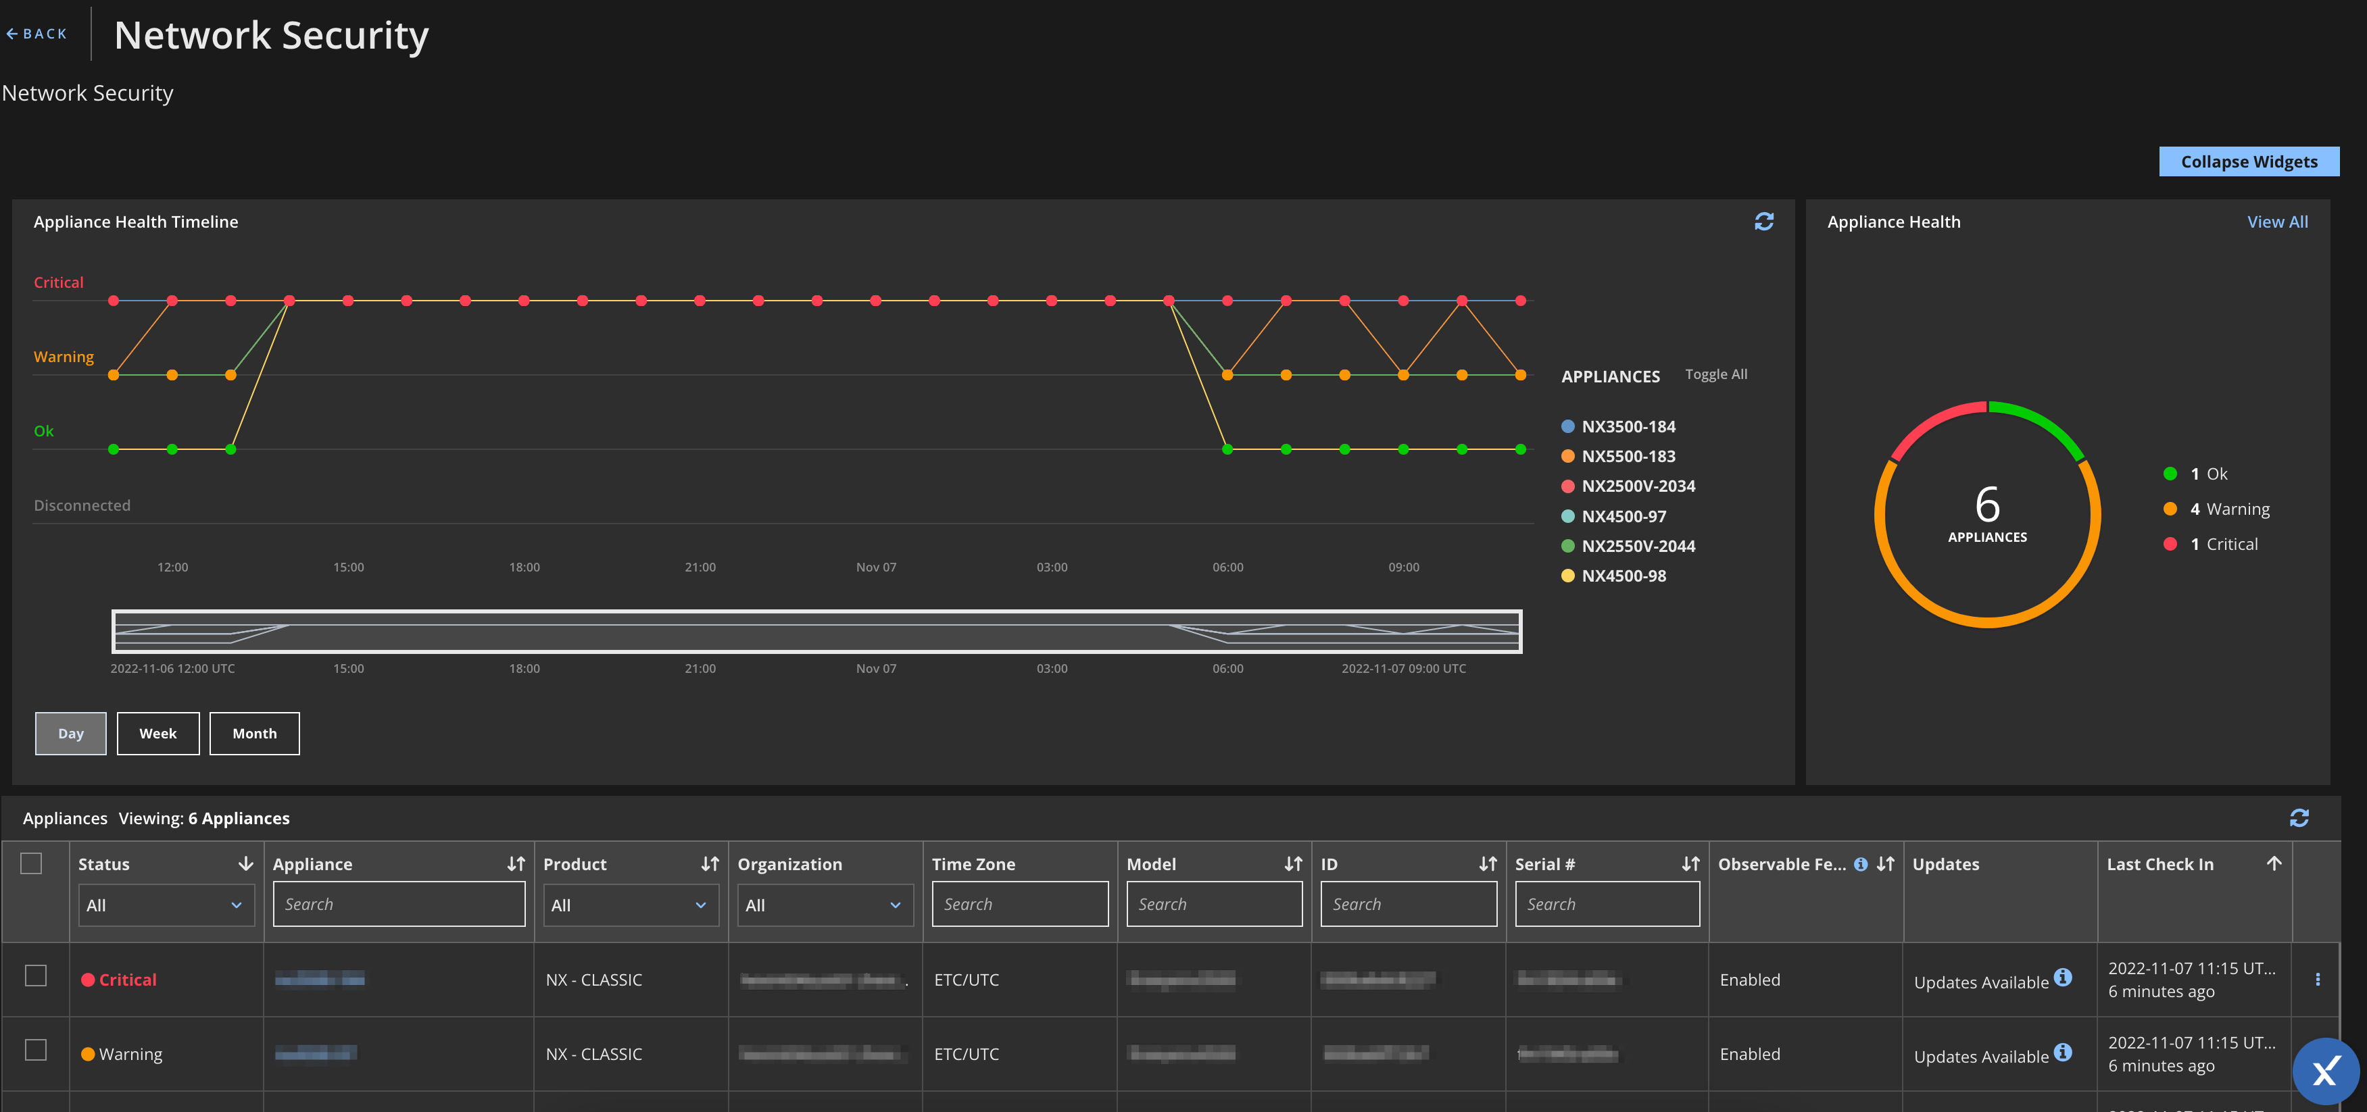Viewport: 2367px width, 1112px height.
Task: Click the timeline range navigator bar
Action: click(817, 631)
